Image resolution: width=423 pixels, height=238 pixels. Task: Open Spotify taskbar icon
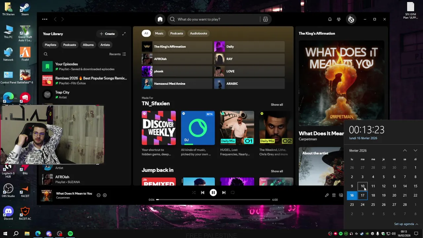click(70, 233)
